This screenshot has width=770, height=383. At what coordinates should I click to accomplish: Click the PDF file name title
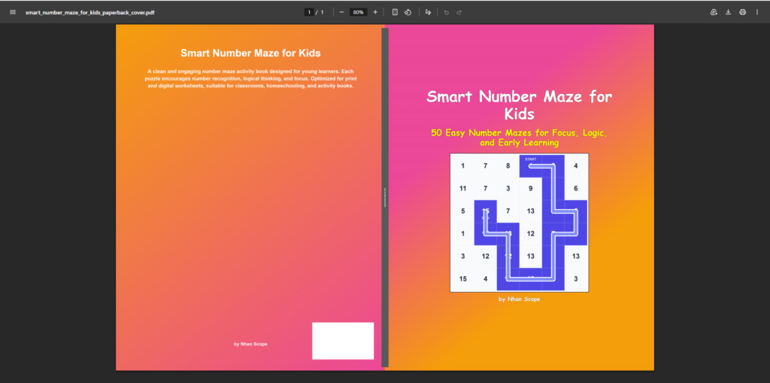[90, 12]
